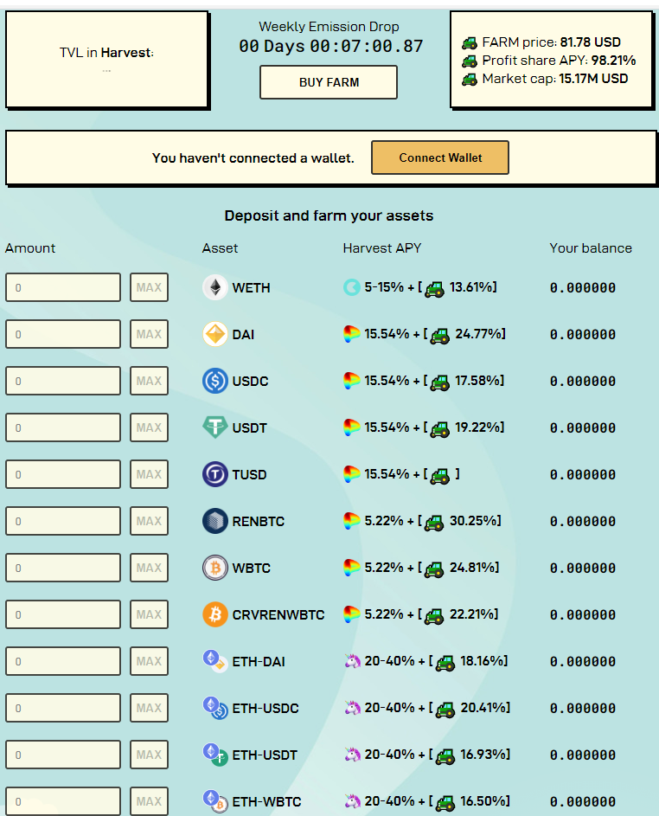The image size is (659, 816).
Task: Focus the CRVRENWBTC amount input field
Action: click(x=63, y=614)
